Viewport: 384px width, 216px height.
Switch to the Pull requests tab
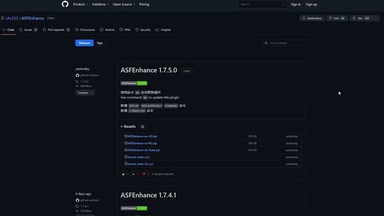coord(56,30)
